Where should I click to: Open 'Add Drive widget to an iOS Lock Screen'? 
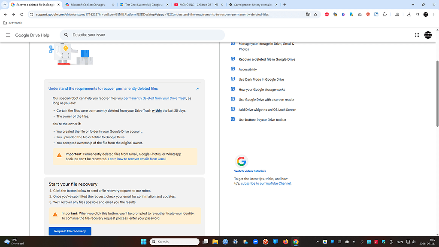267,110
